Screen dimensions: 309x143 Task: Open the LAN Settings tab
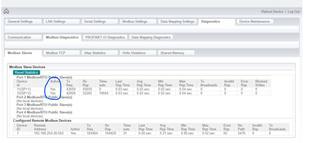tap(56, 22)
